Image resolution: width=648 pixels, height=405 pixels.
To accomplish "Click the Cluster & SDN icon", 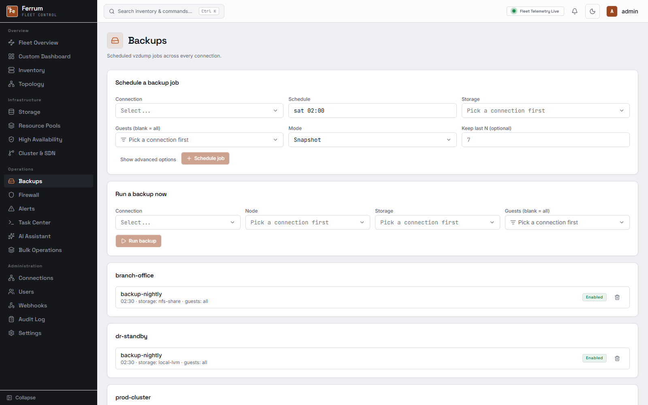I will click(11, 153).
